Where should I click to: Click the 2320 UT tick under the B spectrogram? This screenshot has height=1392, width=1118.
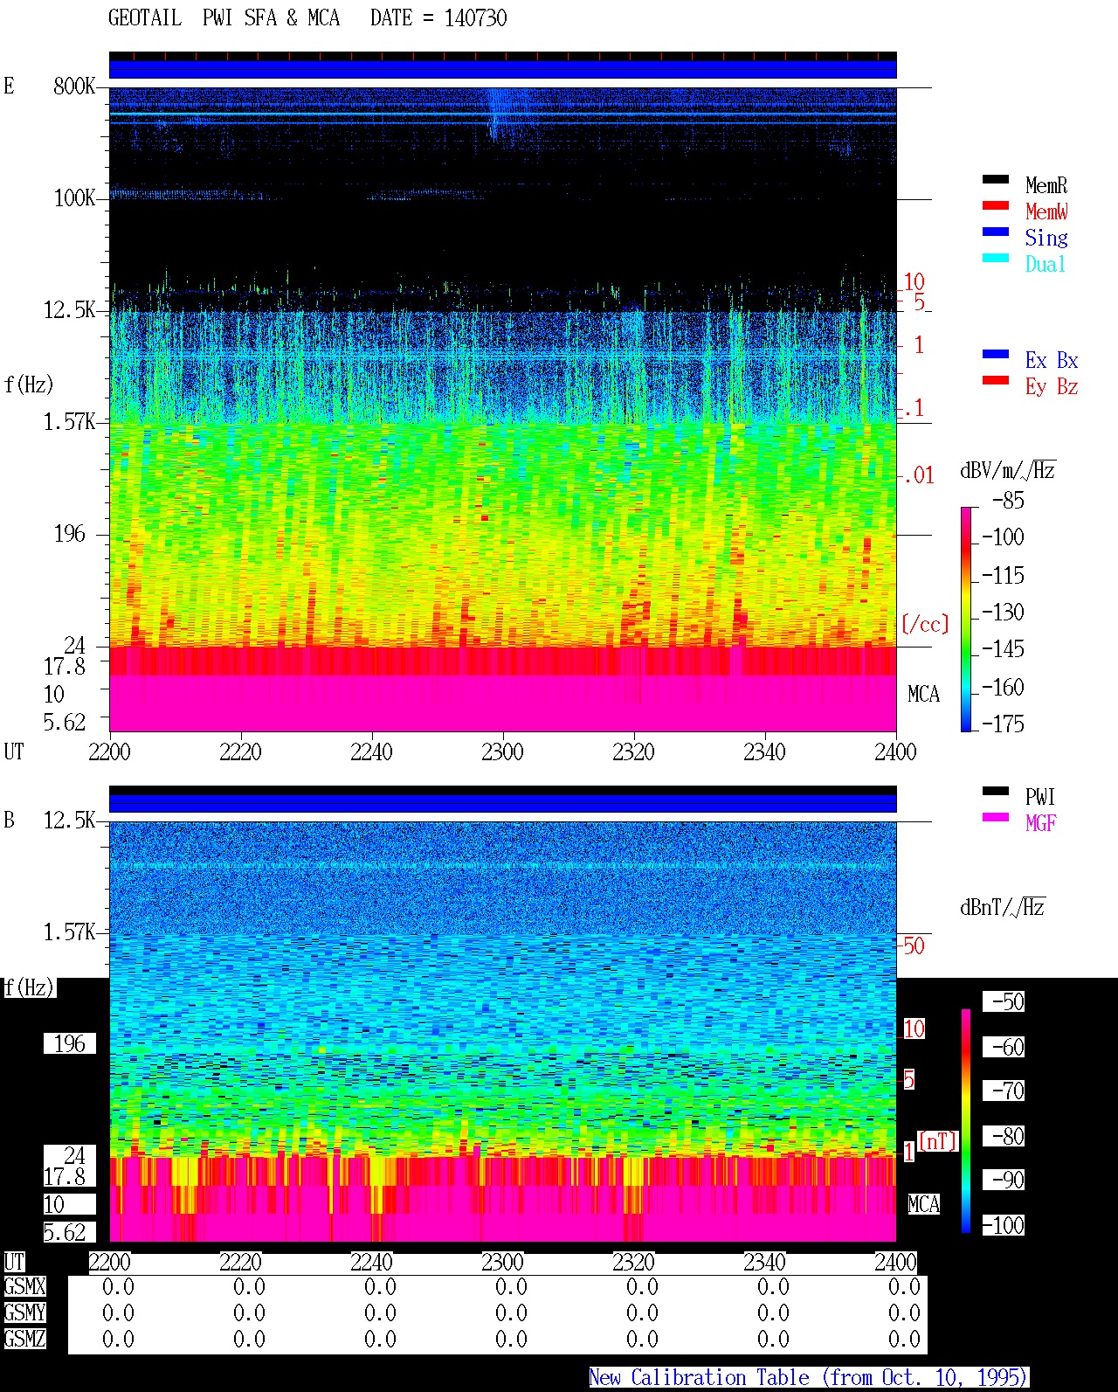click(633, 1263)
